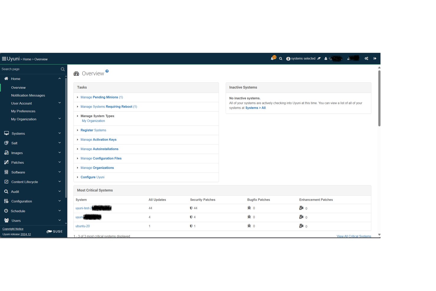Click the main page vertical scrollbar
436x291 pixels.
click(379, 98)
